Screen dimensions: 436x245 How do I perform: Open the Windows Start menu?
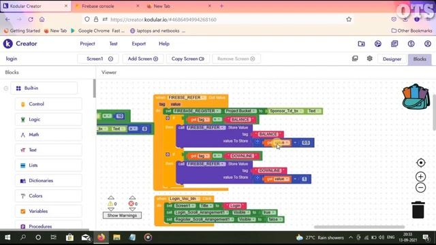tap(7, 238)
